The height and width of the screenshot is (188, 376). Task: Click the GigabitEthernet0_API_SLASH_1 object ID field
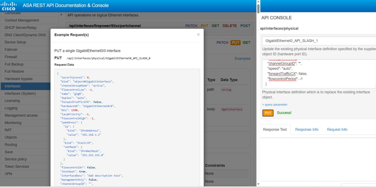click(x=319, y=41)
